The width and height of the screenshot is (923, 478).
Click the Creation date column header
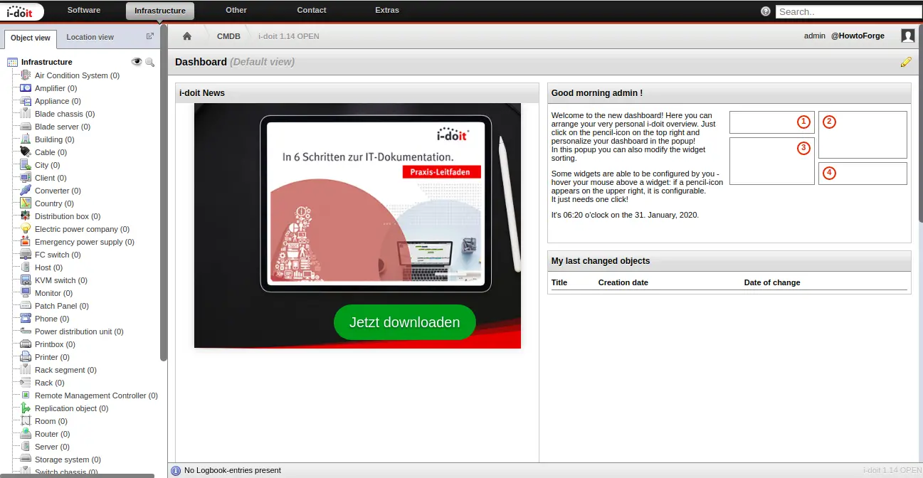pyautogui.click(x=623, y=282)
